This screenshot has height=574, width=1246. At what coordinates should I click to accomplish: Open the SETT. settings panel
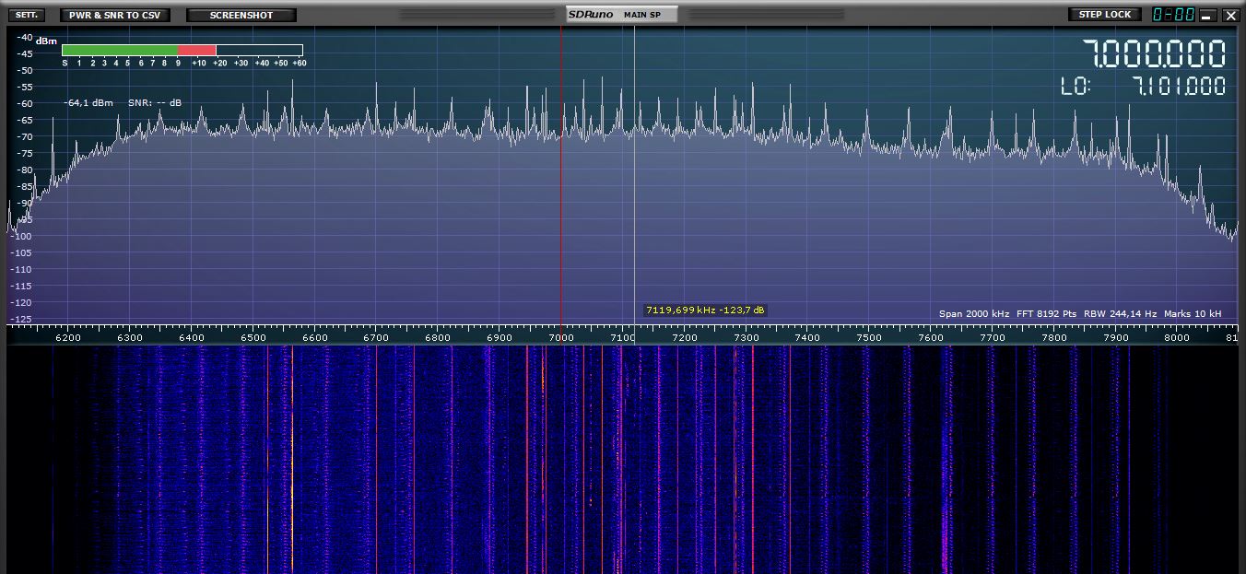click(x=26, y=15)
